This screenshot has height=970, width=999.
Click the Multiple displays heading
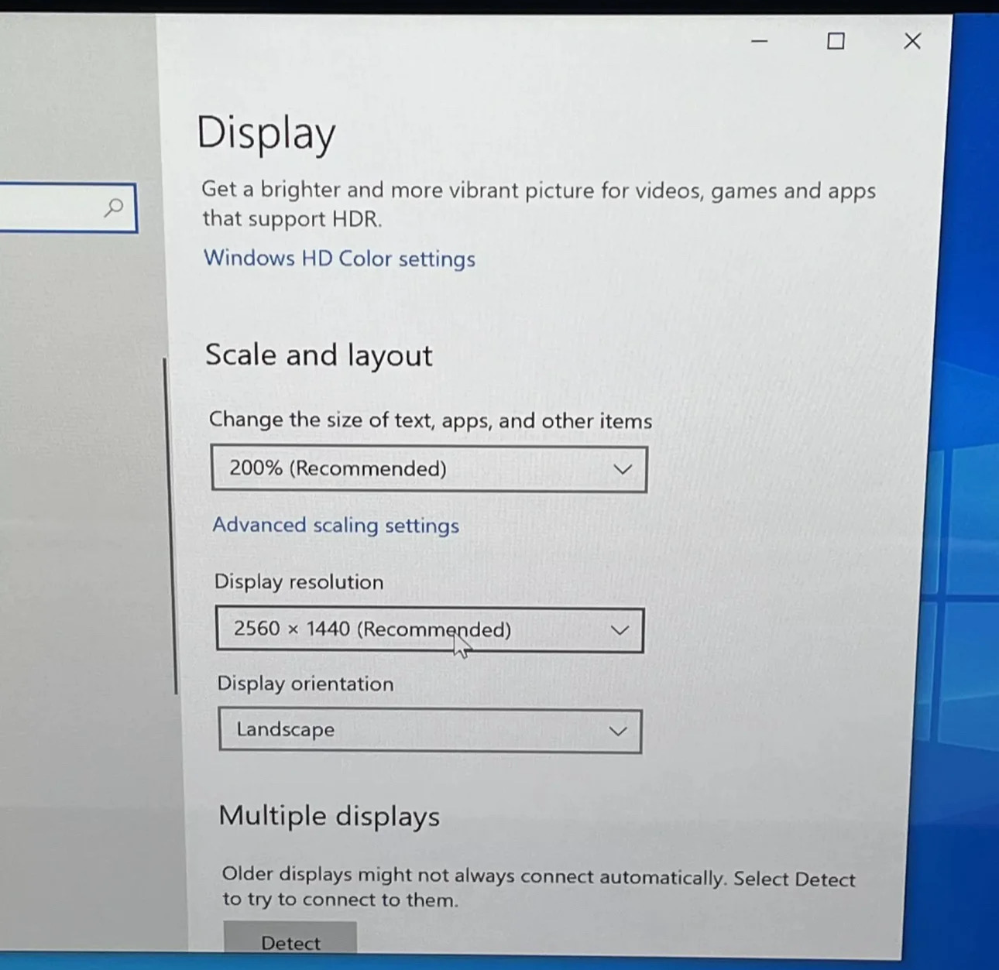pyautogui.click(x=329, y=816)
